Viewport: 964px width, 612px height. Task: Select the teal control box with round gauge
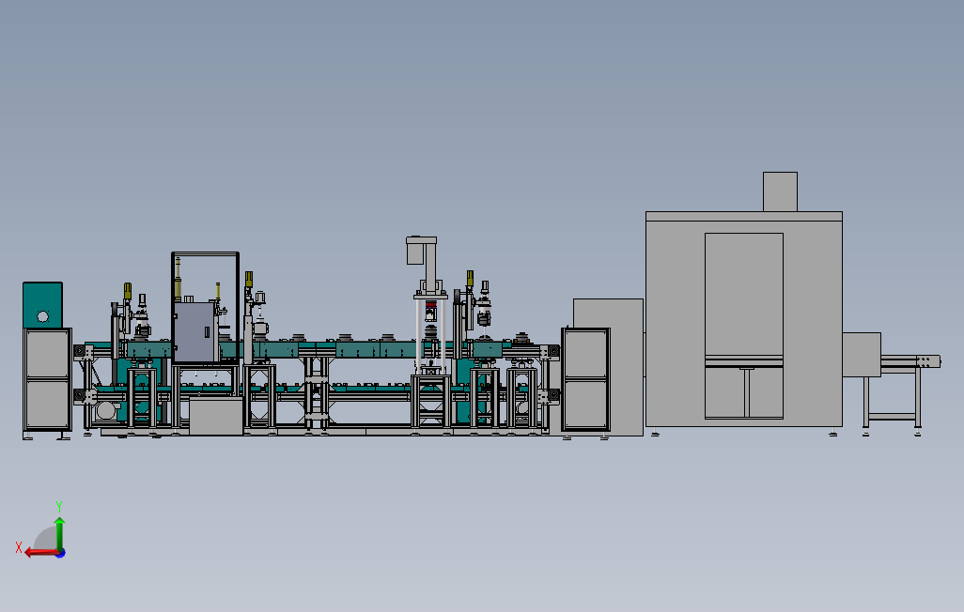point(42,305)
